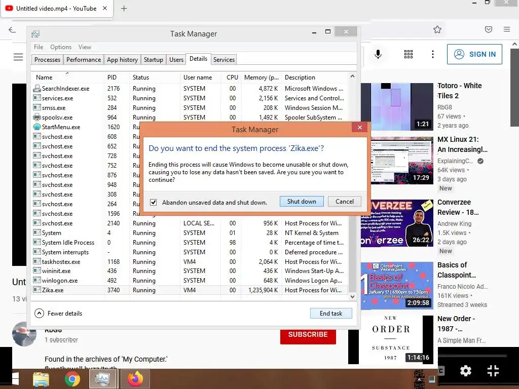This screenshot has height=389, width=519.
Task: Switch to Firefox on the taskbar
Action: point(135,379)
